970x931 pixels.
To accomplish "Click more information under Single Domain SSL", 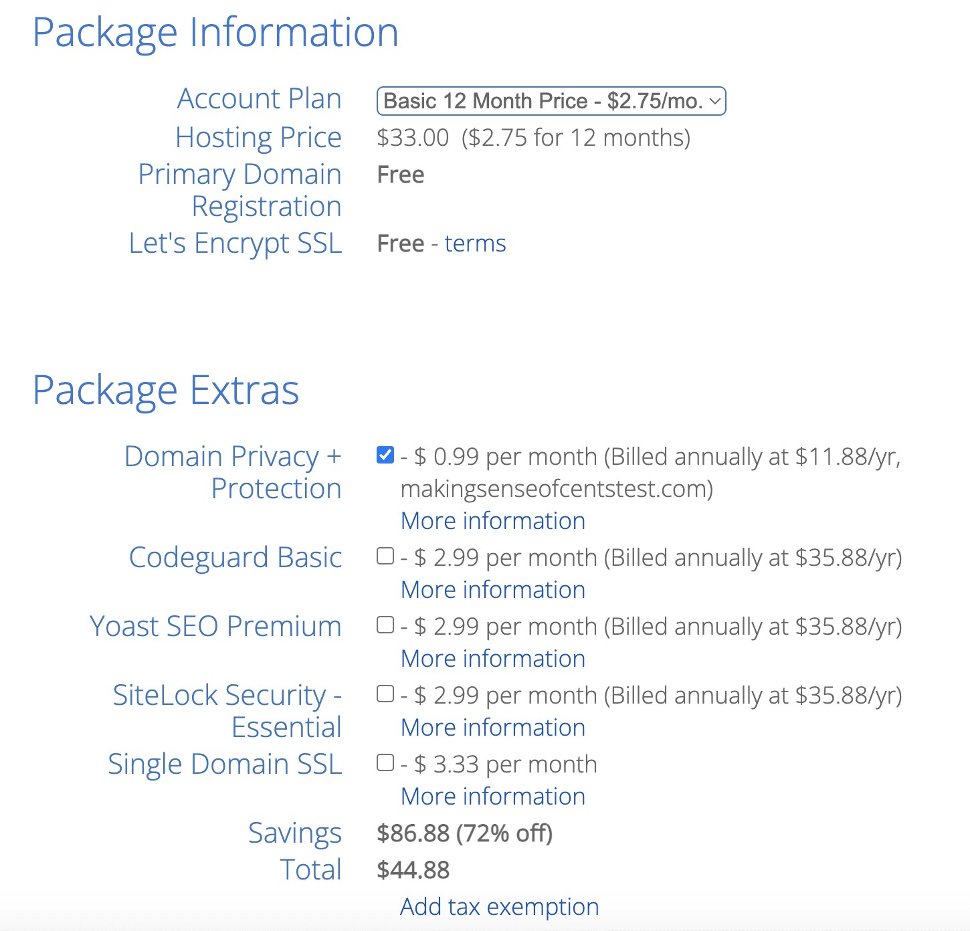I will [x=493, y=797].
